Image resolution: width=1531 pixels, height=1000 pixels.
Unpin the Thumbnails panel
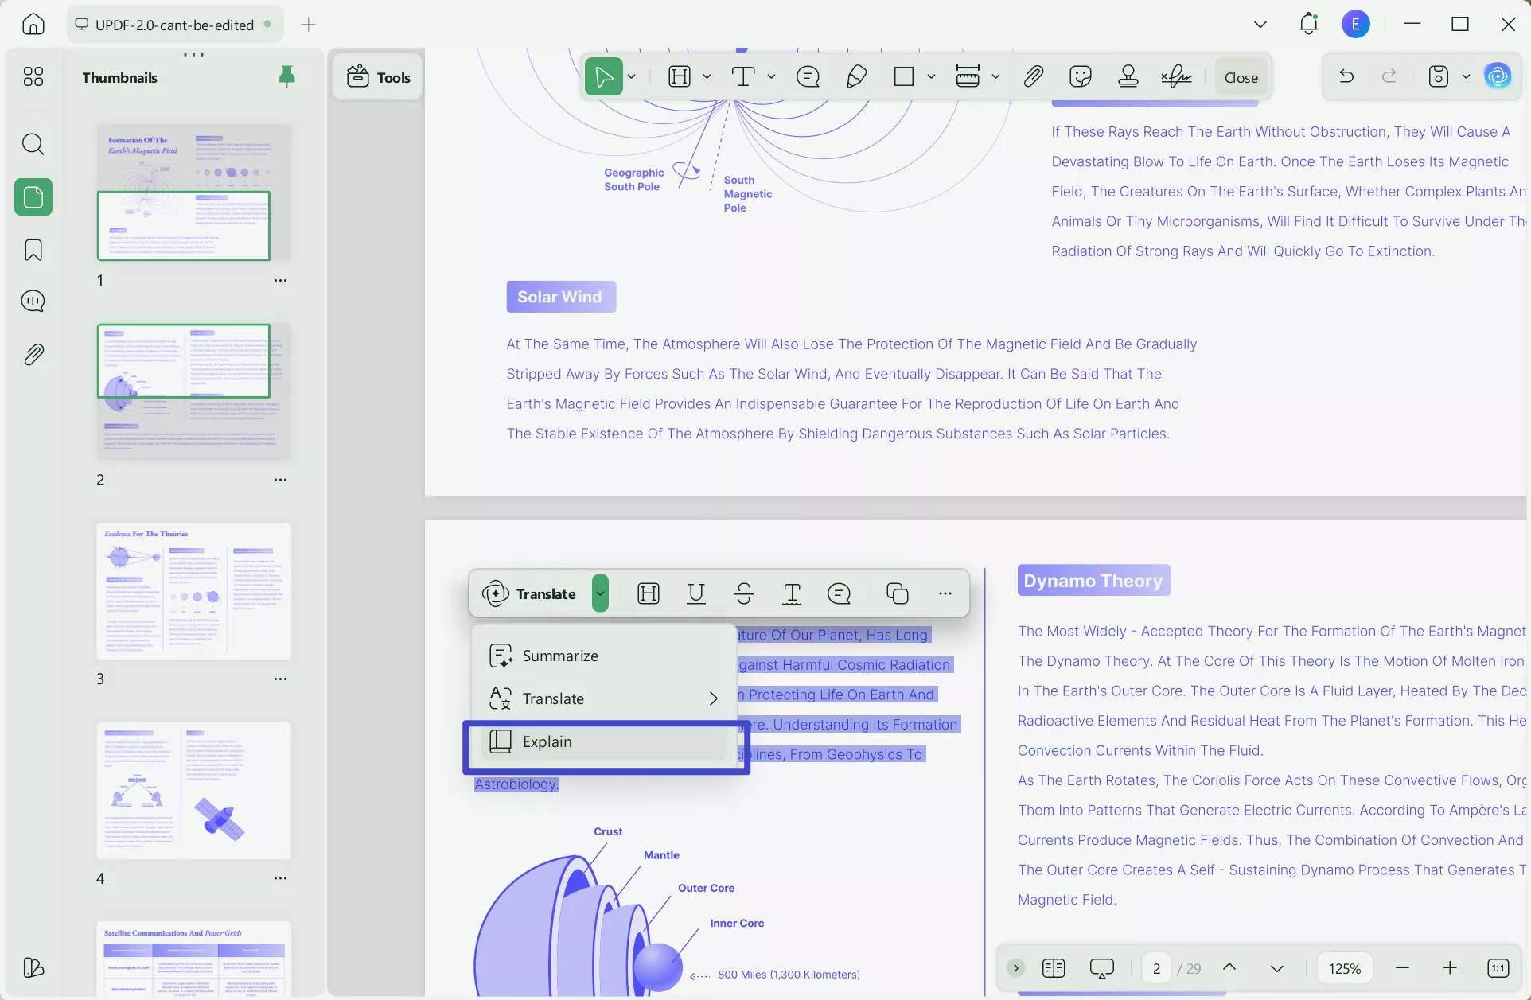(x=286, y=77)
